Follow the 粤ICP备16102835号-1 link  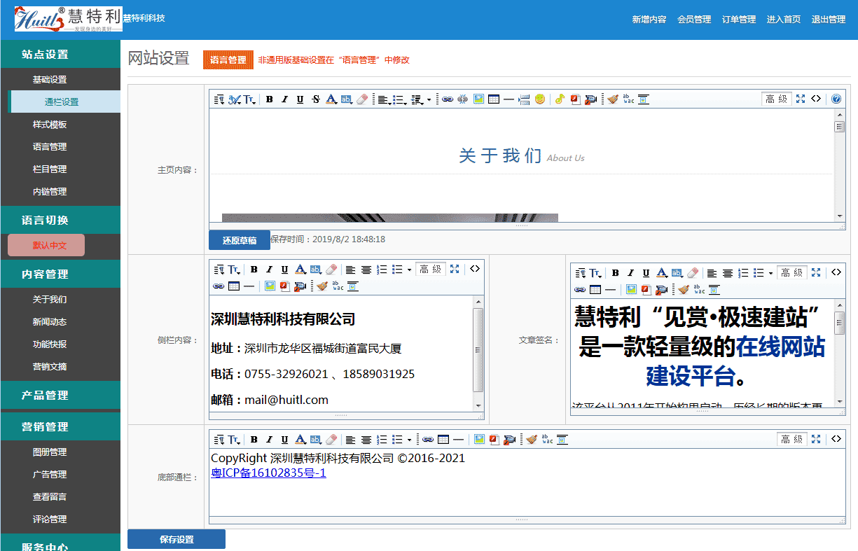pos(268,473)
